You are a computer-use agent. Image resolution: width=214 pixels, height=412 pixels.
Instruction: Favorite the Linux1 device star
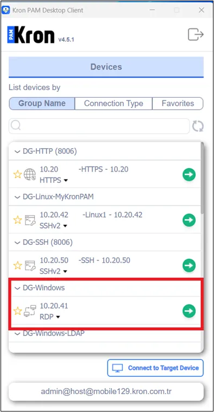click(x=17, y=220)
